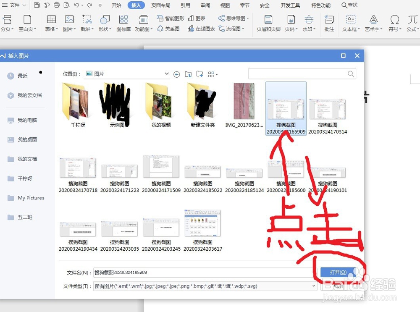This screenshot has width=420, height=312.
Task: Select the 我的视频 folder thumbnail
Action: click(161, 105)
